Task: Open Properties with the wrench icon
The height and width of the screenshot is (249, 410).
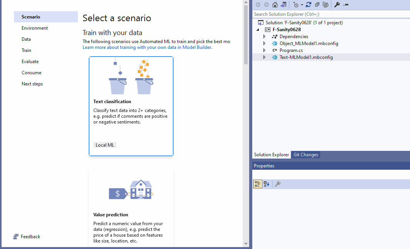Action: 337,5
